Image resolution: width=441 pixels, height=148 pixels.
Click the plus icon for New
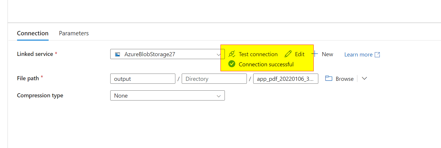point(315,54)
